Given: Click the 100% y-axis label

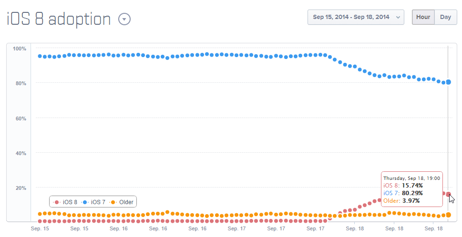Looking at the screenshot, I should 20,49.
